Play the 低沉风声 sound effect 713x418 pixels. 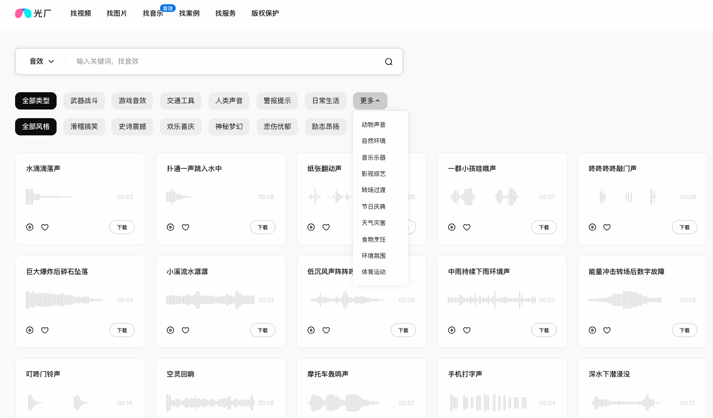pyautogui.click(x=311, y=330)
